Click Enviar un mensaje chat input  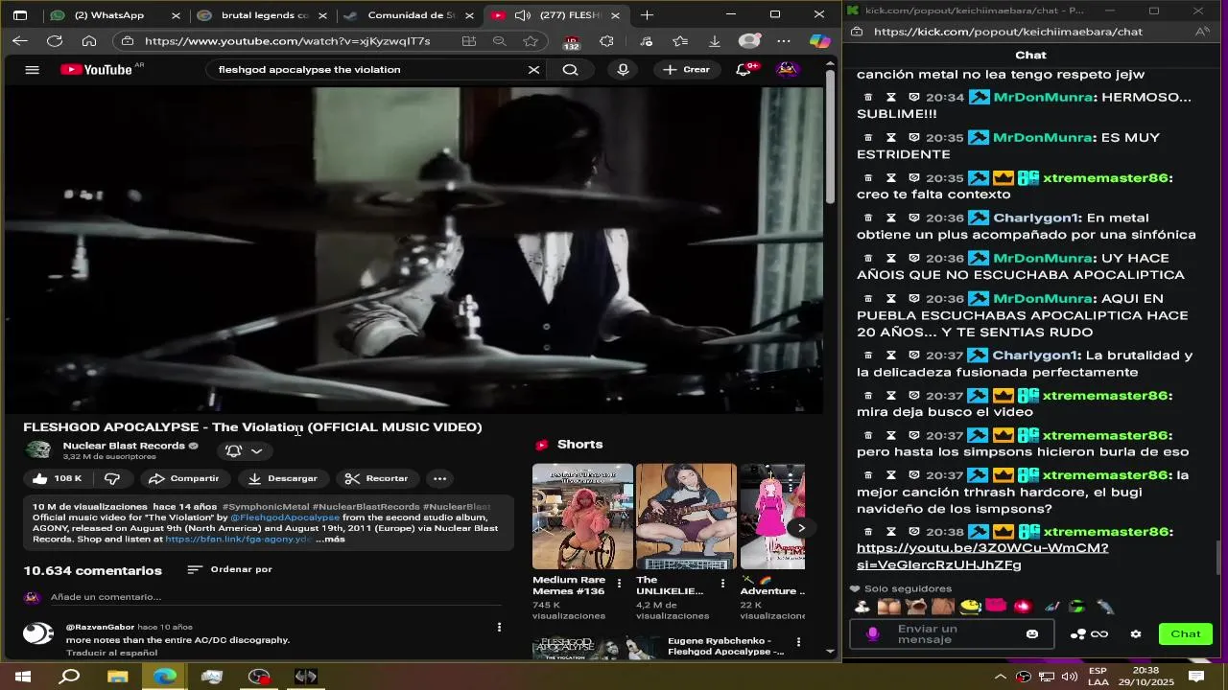pyautogui.click(x=950, y=633)
